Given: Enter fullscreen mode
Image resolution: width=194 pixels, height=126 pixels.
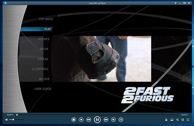Looking at the screenshot, I should [188, 120].
